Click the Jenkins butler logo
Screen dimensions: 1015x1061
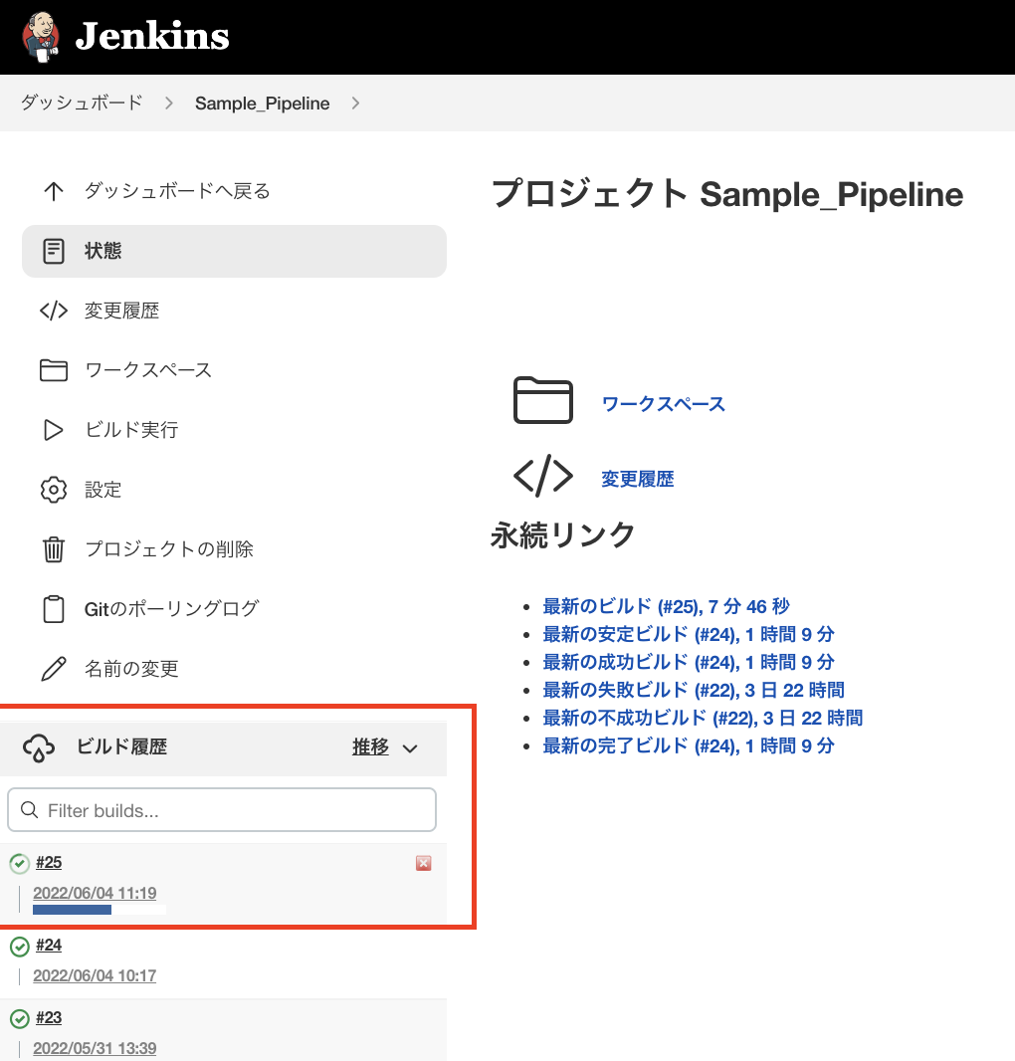[41, 37]
